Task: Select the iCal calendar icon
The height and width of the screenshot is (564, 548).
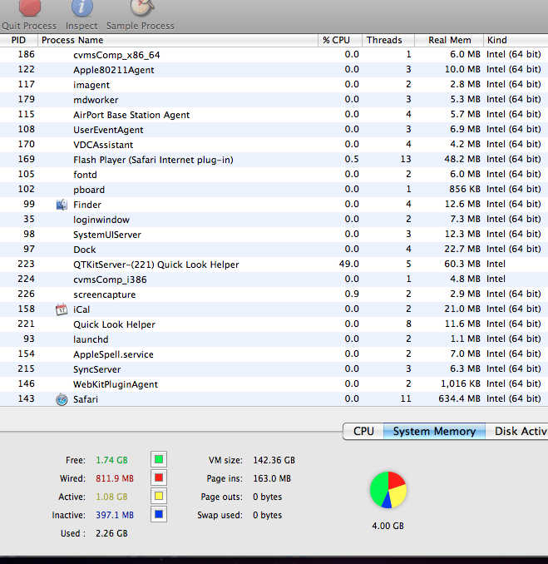Action: coord(62,309)
